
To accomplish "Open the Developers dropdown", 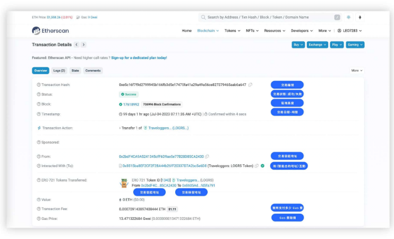I will [x=302, y=31].
